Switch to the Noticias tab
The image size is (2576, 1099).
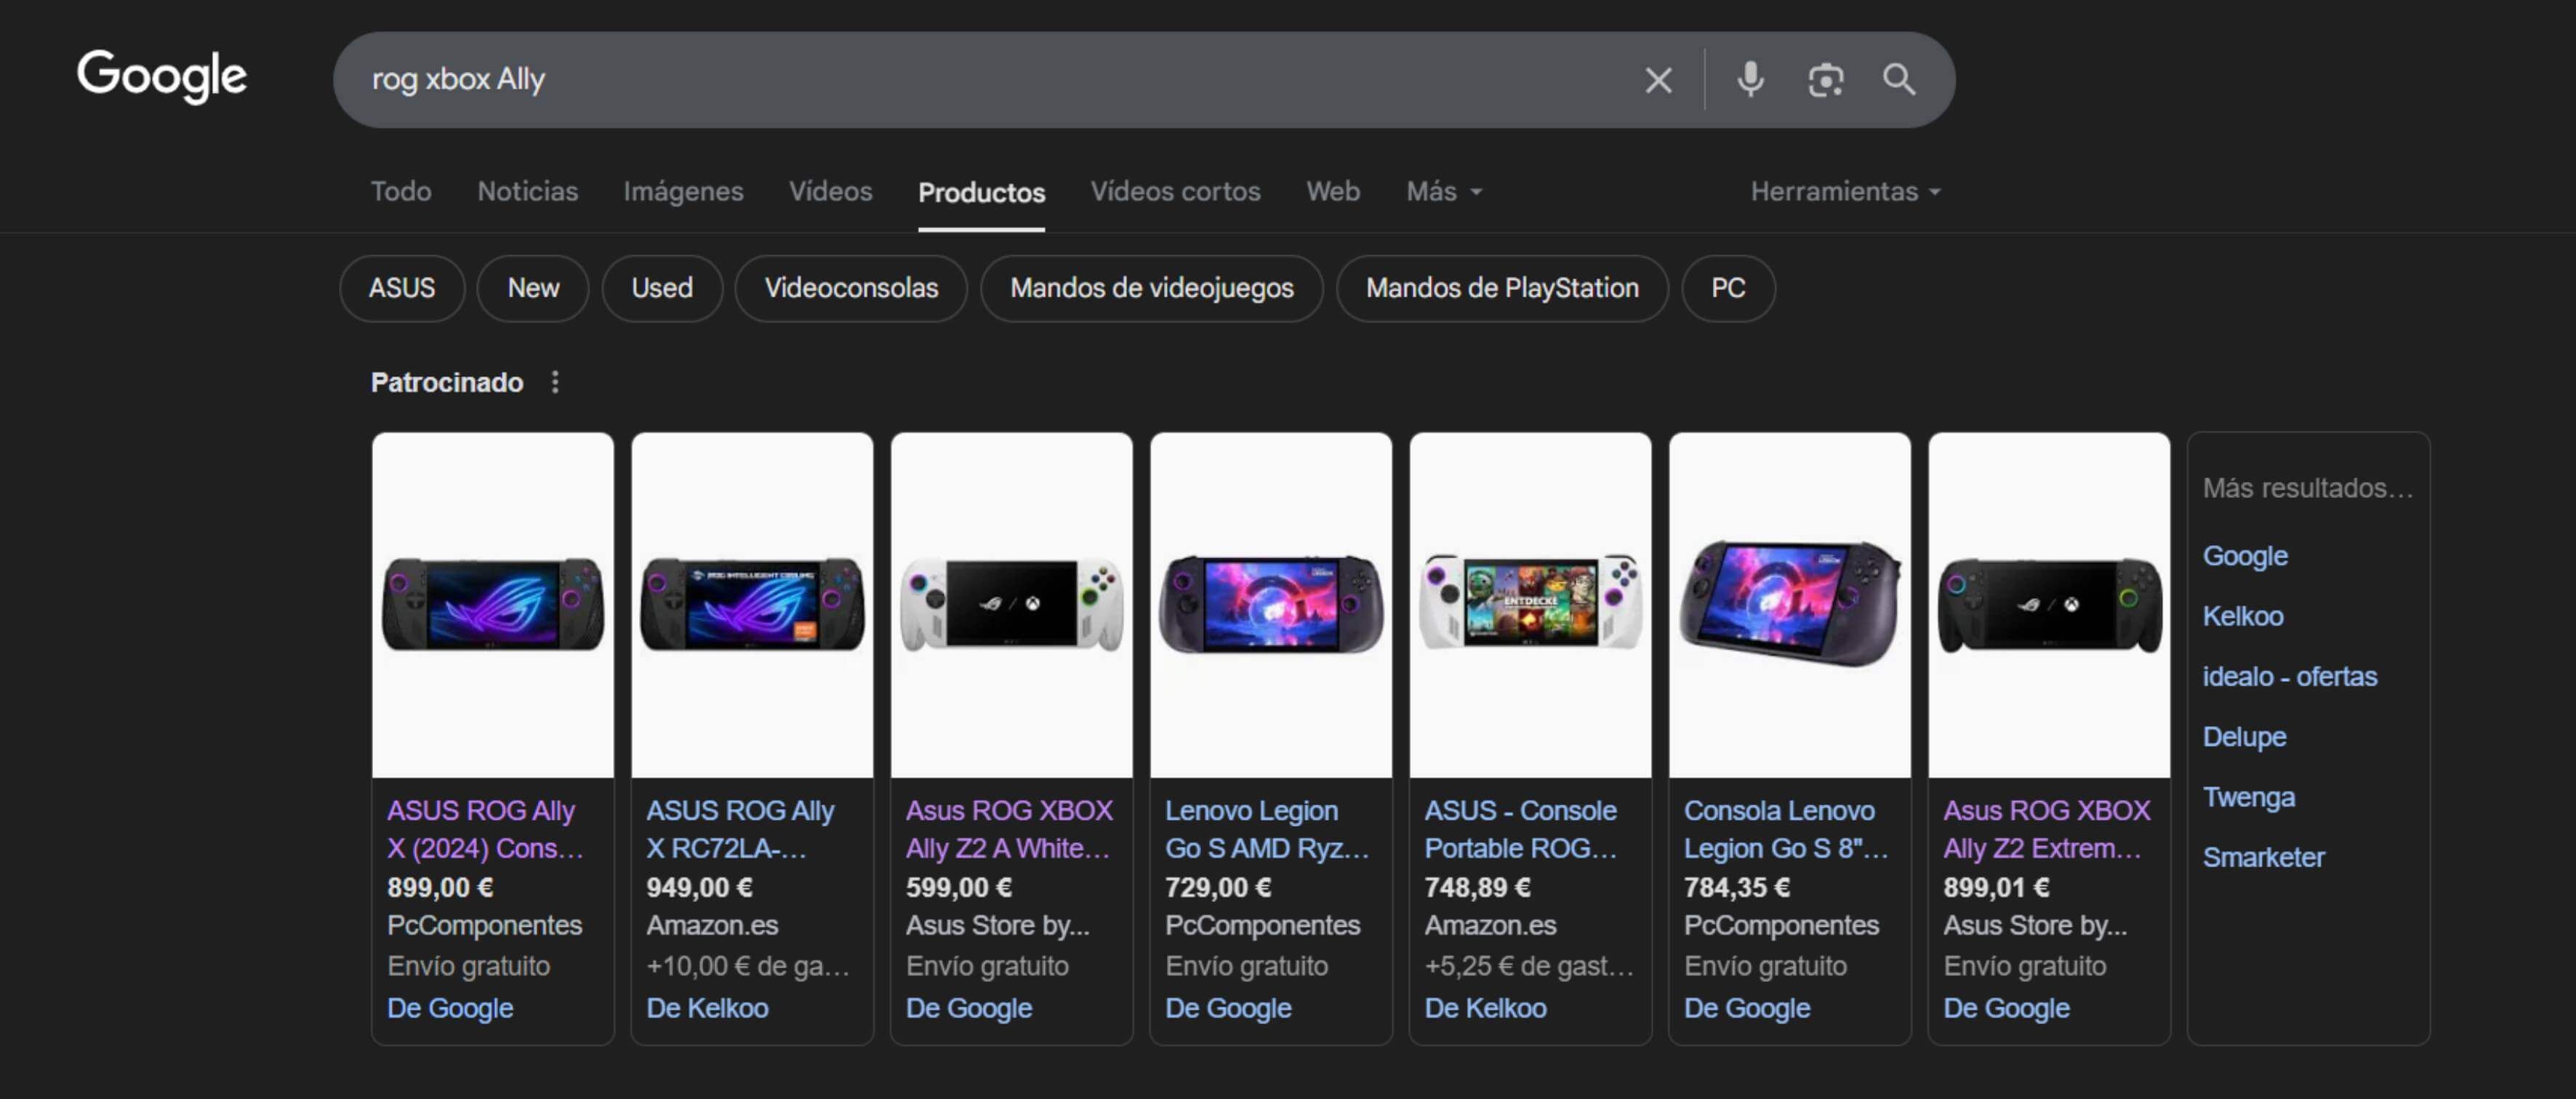pos(527,191)
